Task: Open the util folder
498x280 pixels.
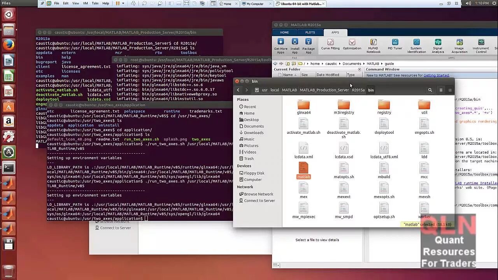Action: click(x=424, y=107)
